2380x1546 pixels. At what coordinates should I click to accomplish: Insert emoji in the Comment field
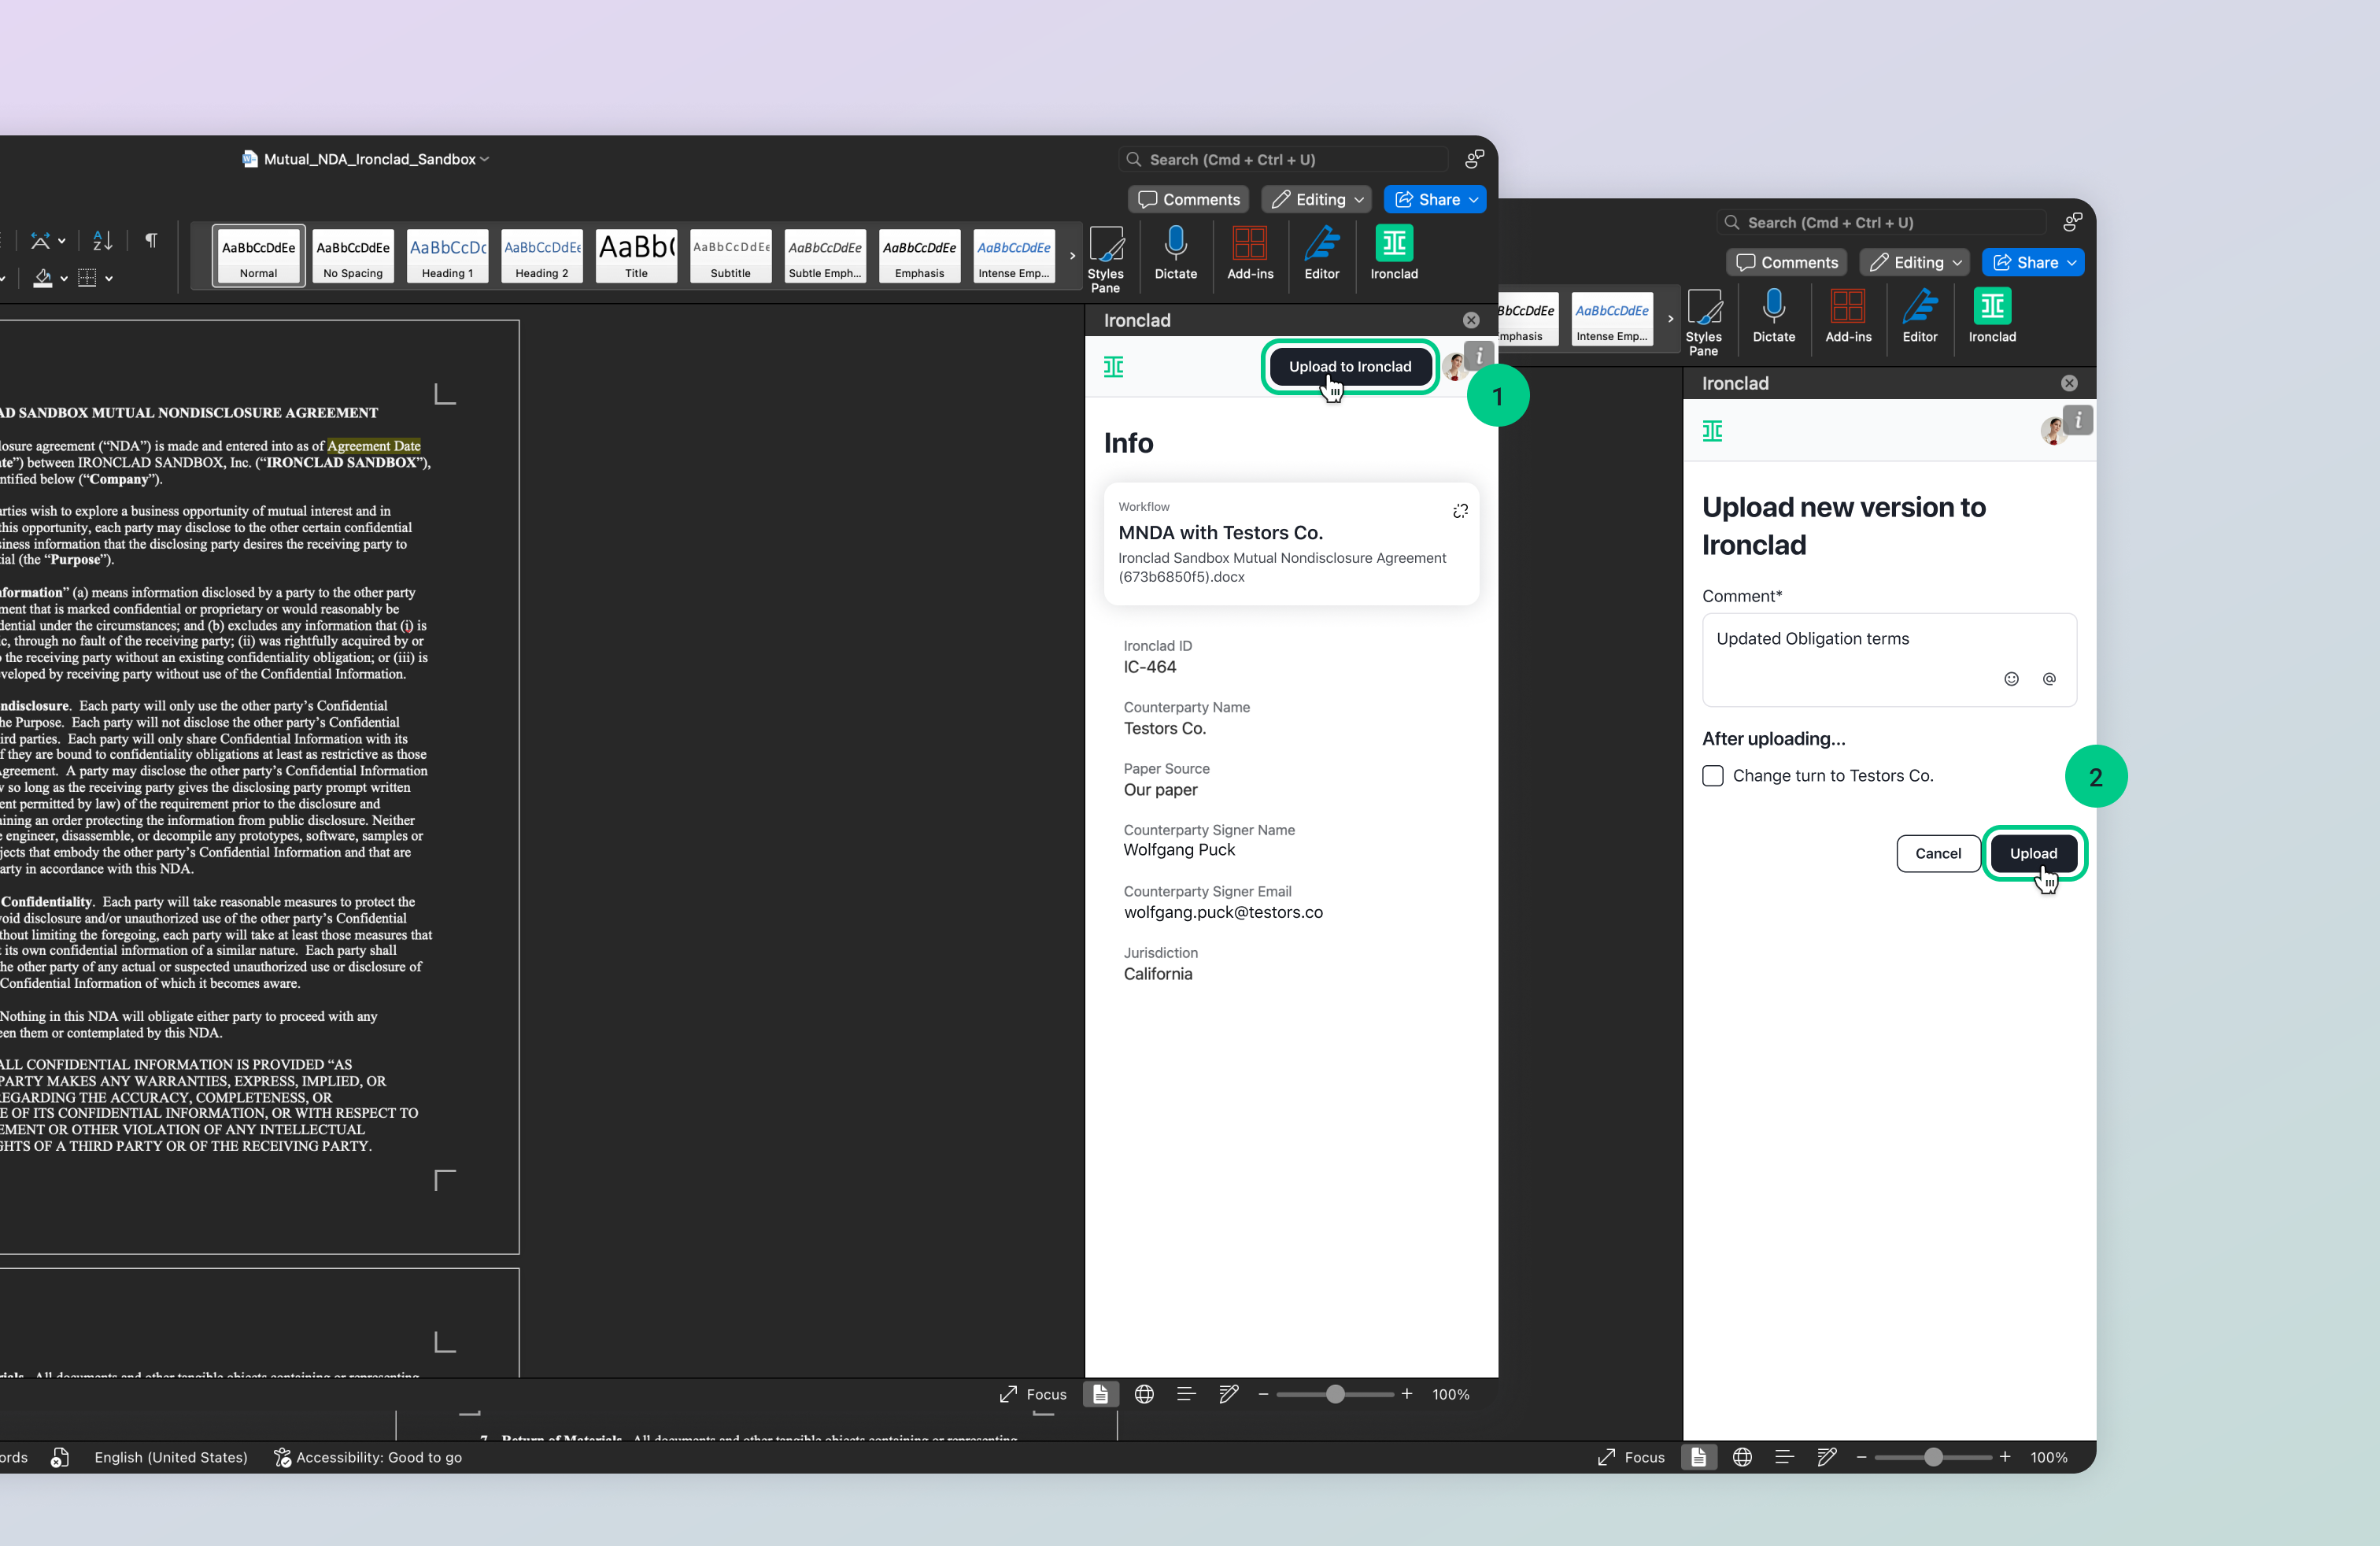[x=2011, y=679]
